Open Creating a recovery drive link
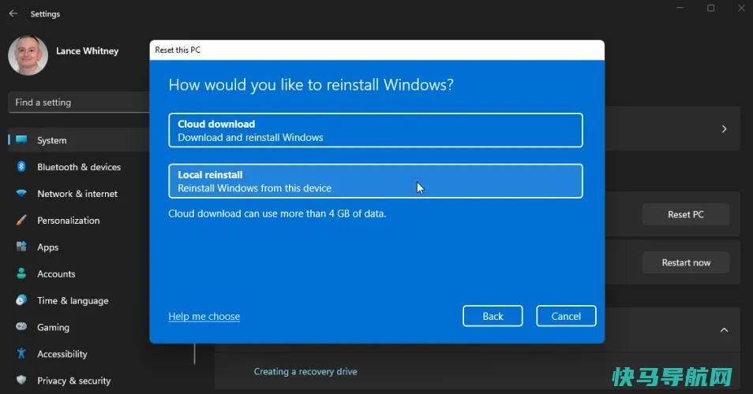Screen dimensions: 753x394 [x=305, y=371]
